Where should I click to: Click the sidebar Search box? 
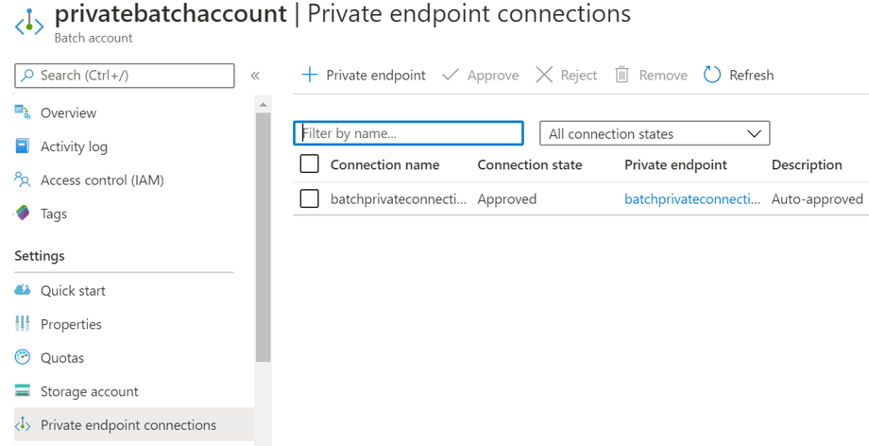tap(125, 76)
